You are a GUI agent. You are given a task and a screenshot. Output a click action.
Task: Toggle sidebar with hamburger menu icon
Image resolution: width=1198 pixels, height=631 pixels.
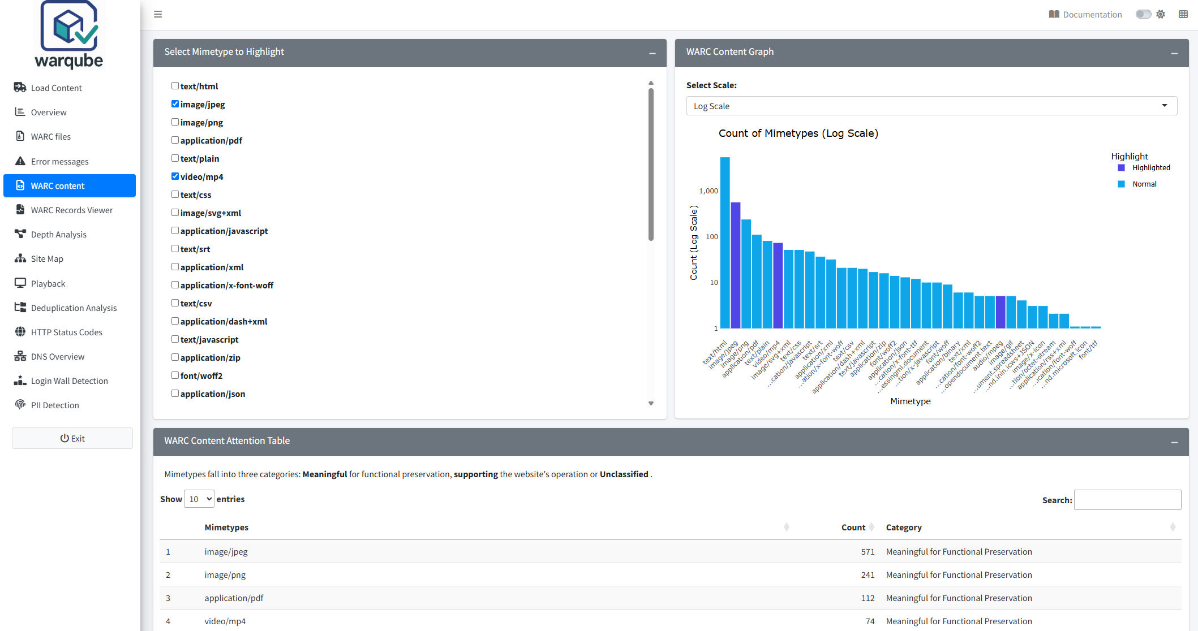[158, 14]
